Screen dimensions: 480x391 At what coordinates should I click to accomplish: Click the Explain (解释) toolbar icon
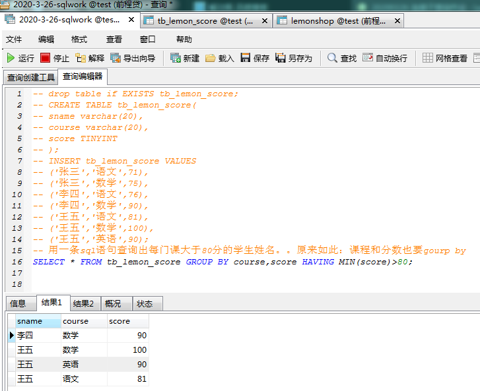tap(81, 58)
